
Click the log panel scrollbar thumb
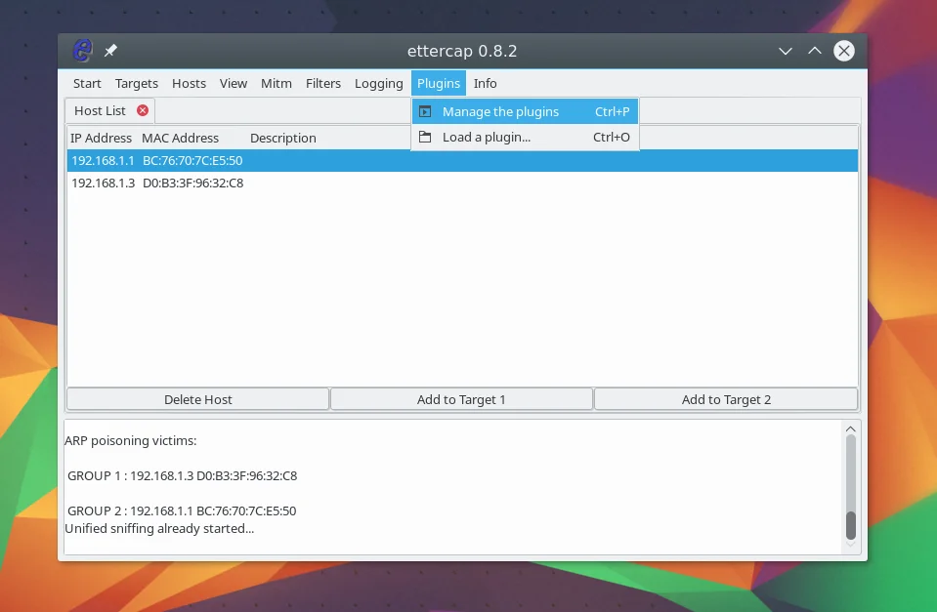(x=851, y=525)
